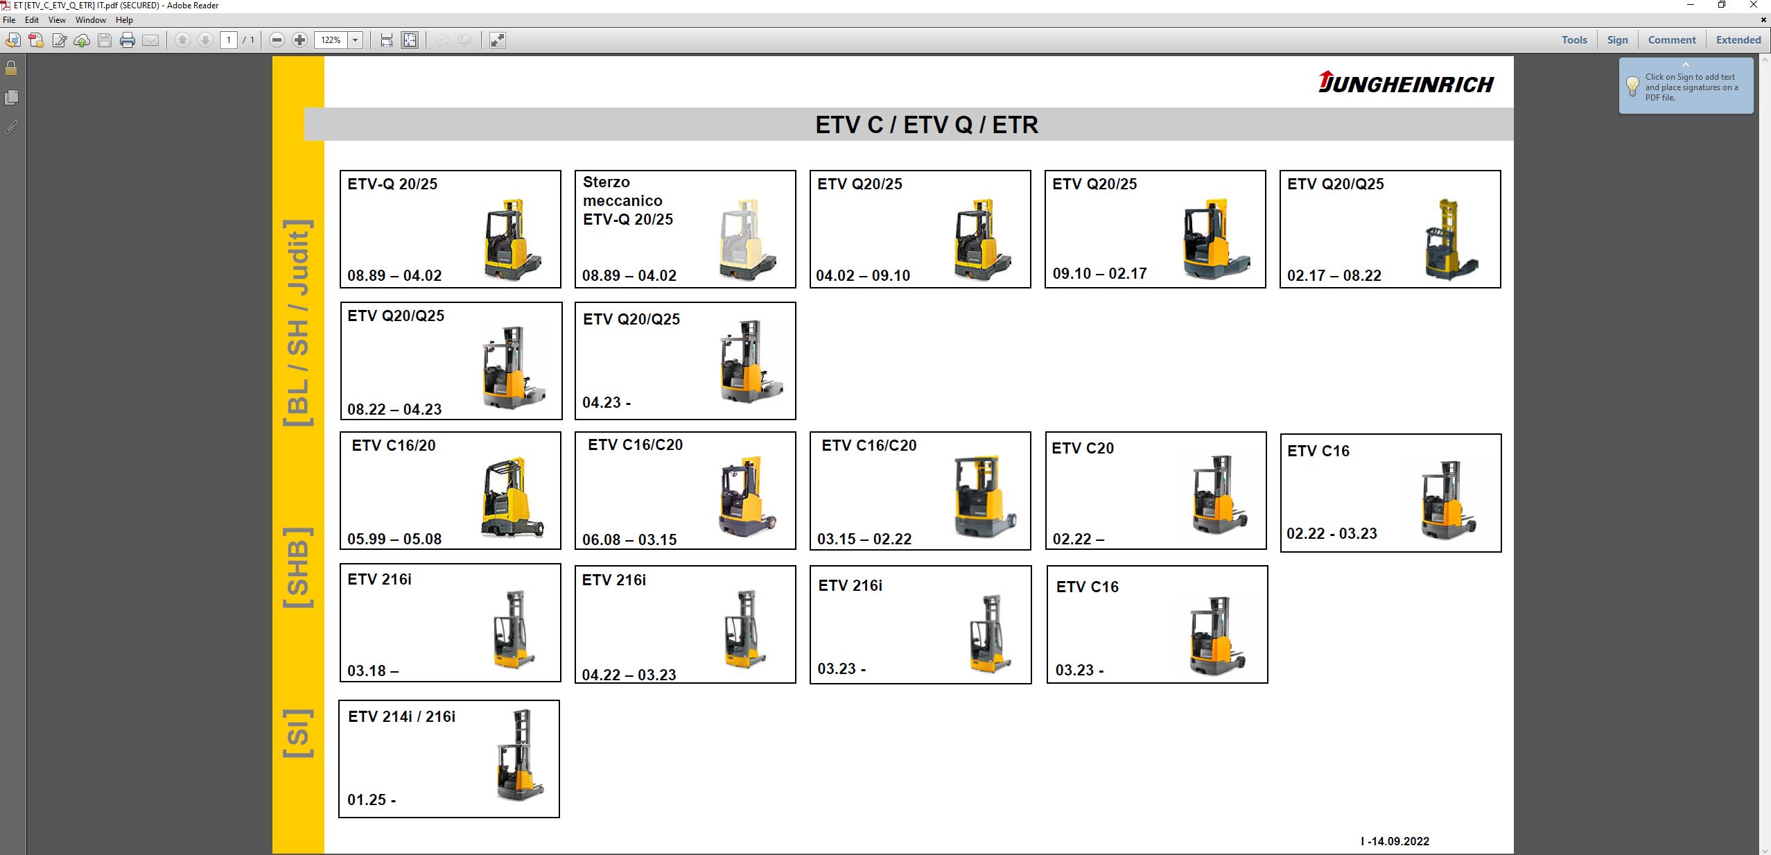Open the File menu
The height and width of the screenshot is (855, 1771).
[9, 20]
